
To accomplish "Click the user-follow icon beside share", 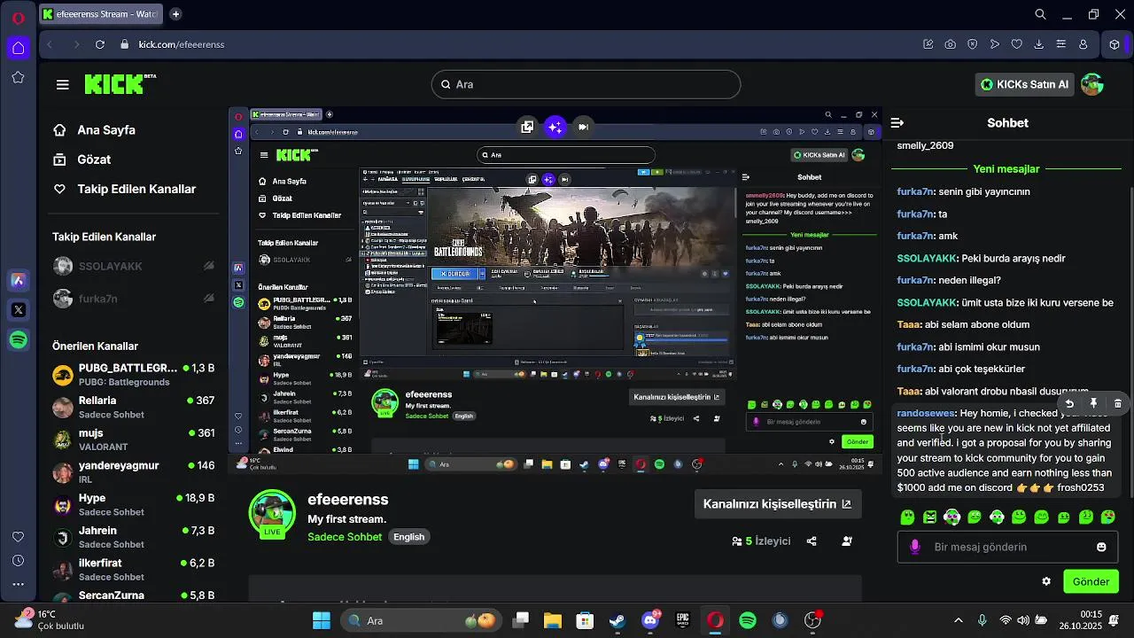I will [847, 541].
